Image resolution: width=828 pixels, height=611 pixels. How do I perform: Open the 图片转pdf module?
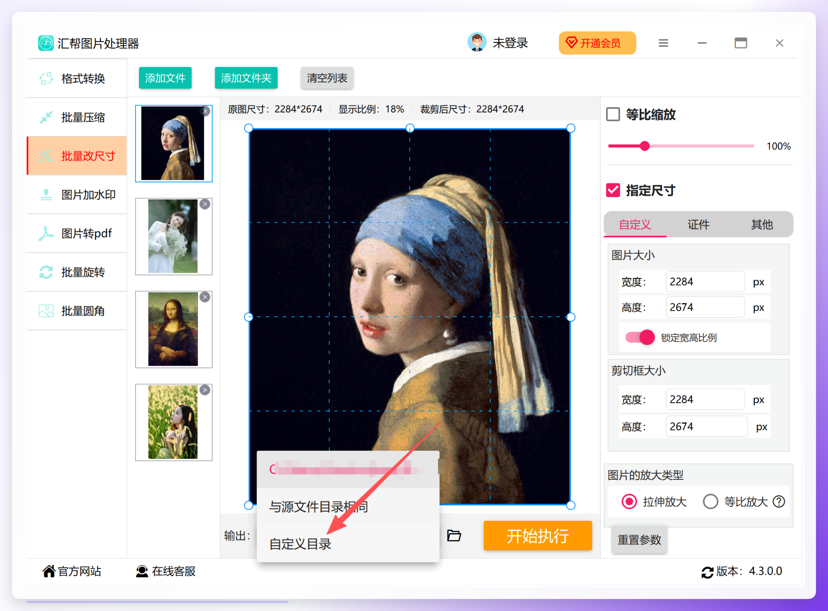click(77, 233)
